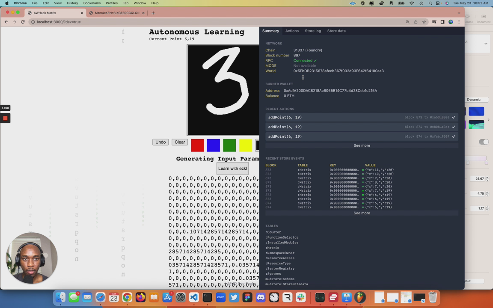Click the share page icon

pyautogui.click(x=416, y=22)
